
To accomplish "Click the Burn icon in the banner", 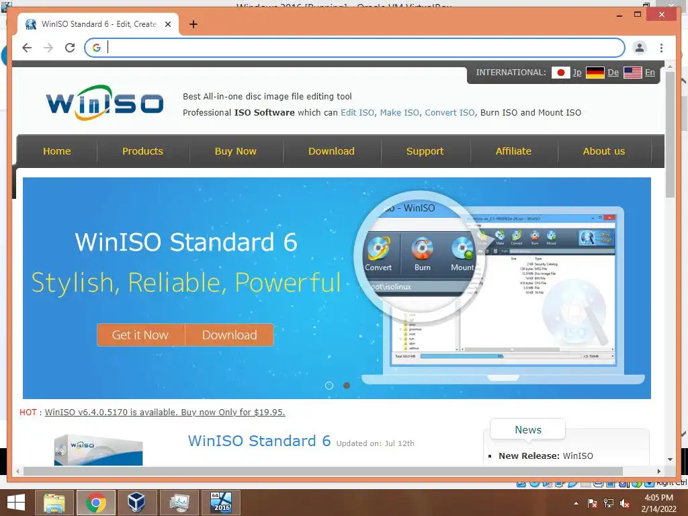I will coord(422,253).
